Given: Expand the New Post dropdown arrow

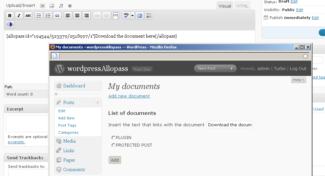Looking at the screenshot, I should click(x=232, y=69).
